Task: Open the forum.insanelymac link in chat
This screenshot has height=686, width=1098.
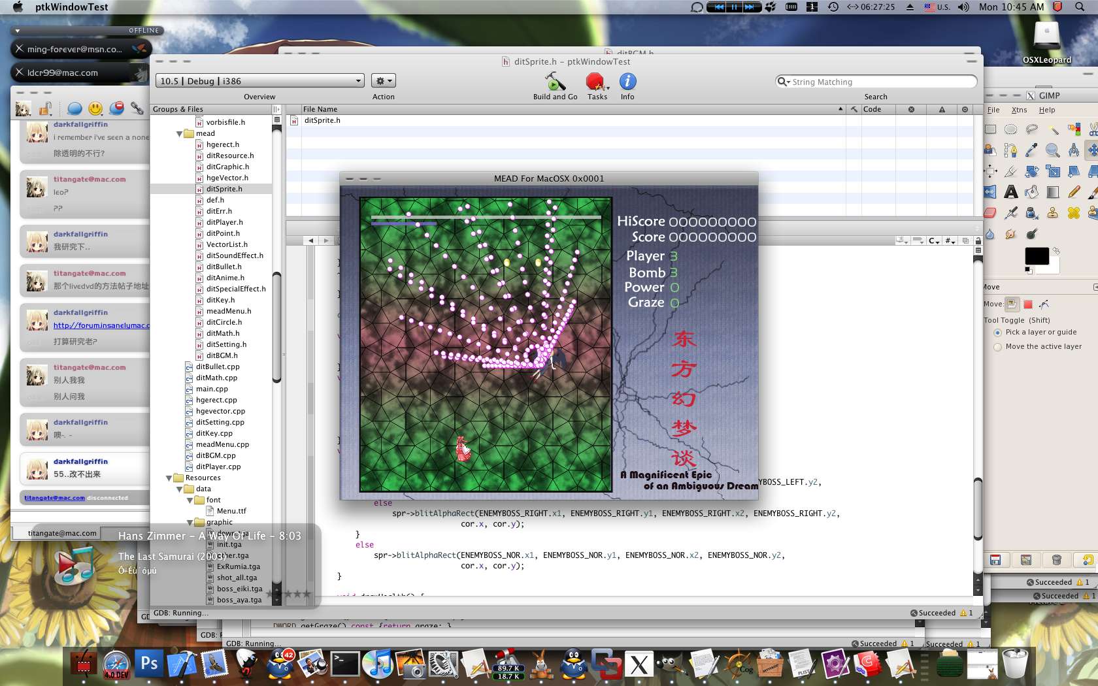Action: pyautogui.click(x=101, y=325)
